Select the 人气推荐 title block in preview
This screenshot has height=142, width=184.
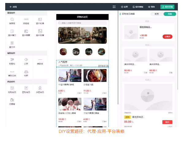(82, 64)
